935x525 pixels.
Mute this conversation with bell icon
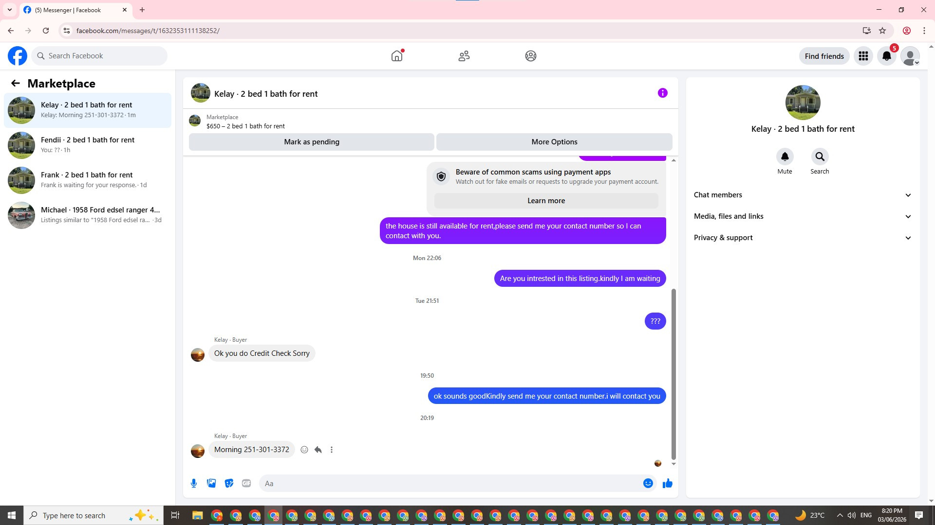coord(785,157)
